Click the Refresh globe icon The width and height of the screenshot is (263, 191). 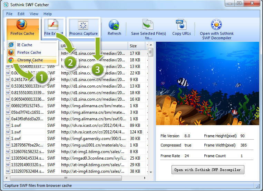114,25
